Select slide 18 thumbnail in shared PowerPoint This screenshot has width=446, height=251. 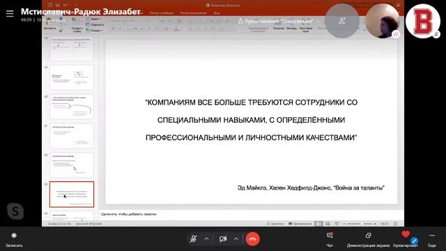click(x=72, y=48)
